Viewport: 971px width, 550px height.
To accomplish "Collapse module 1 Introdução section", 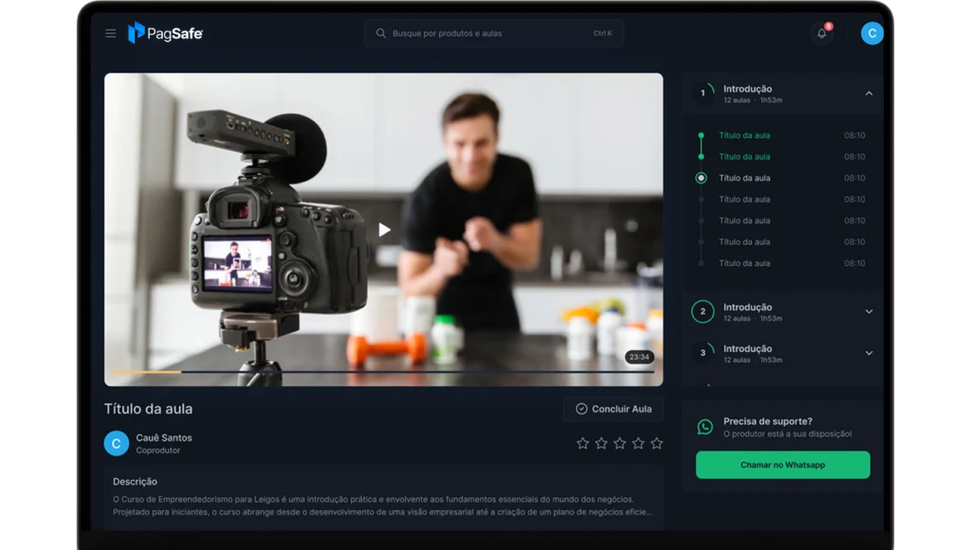I will [869, 94].
